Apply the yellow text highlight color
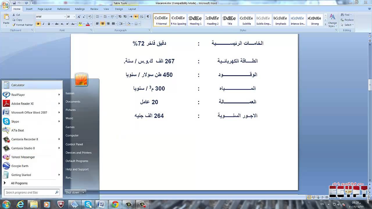372x209 pixels. [x=80, y=24]
